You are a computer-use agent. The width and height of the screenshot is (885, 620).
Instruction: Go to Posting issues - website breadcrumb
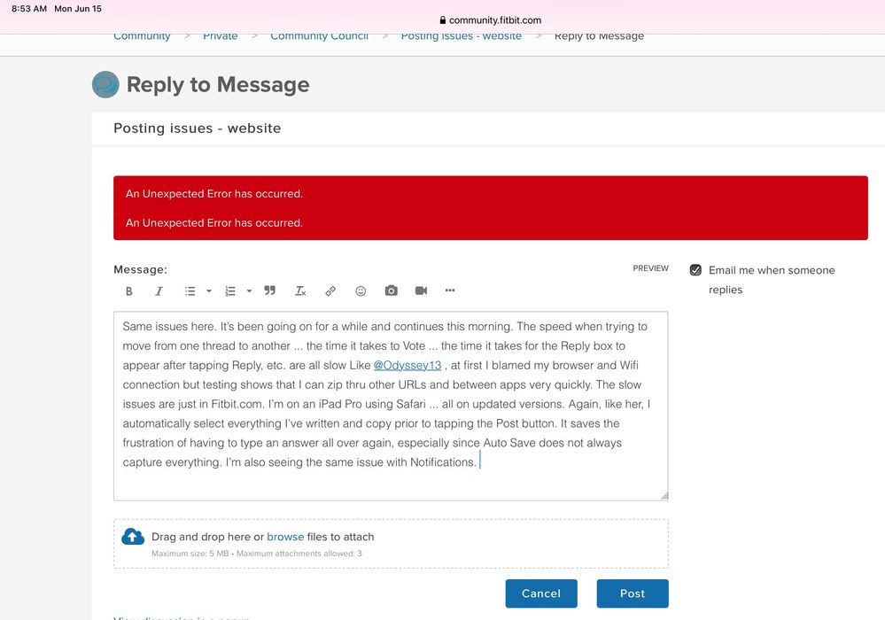(462, 36)
